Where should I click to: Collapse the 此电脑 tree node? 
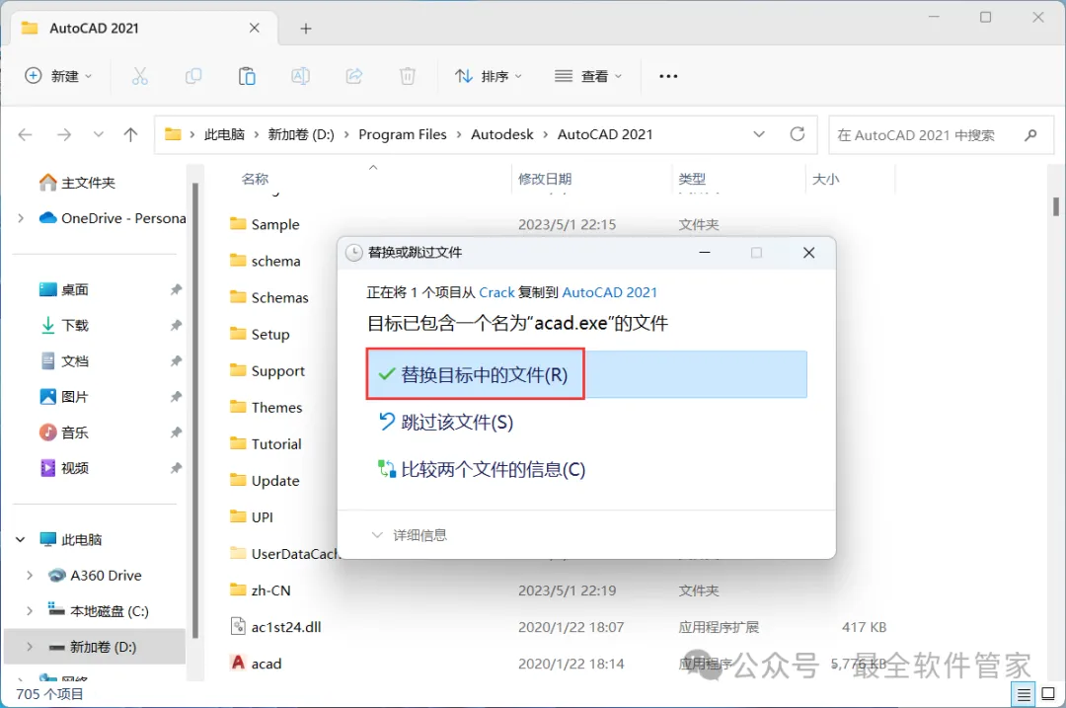[x=21, y=539]
